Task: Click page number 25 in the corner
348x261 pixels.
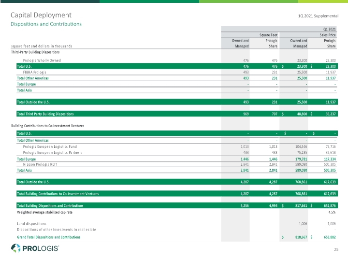Action: pos(336,249)
